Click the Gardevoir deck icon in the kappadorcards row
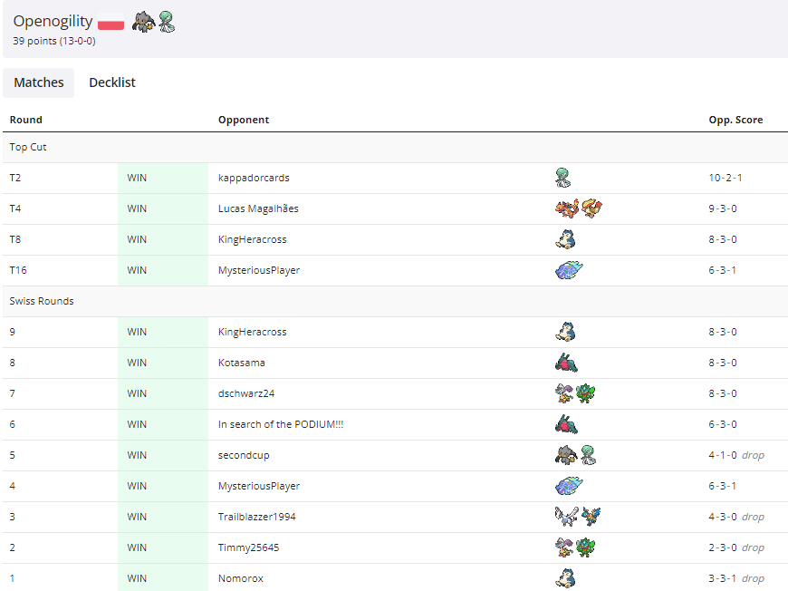The width and height of the screenshot is (788, 591). [x=563, y=178]
